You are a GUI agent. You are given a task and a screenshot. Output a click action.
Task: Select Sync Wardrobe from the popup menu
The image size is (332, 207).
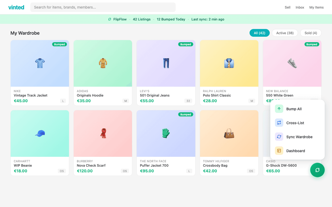[x=299, y=137]
